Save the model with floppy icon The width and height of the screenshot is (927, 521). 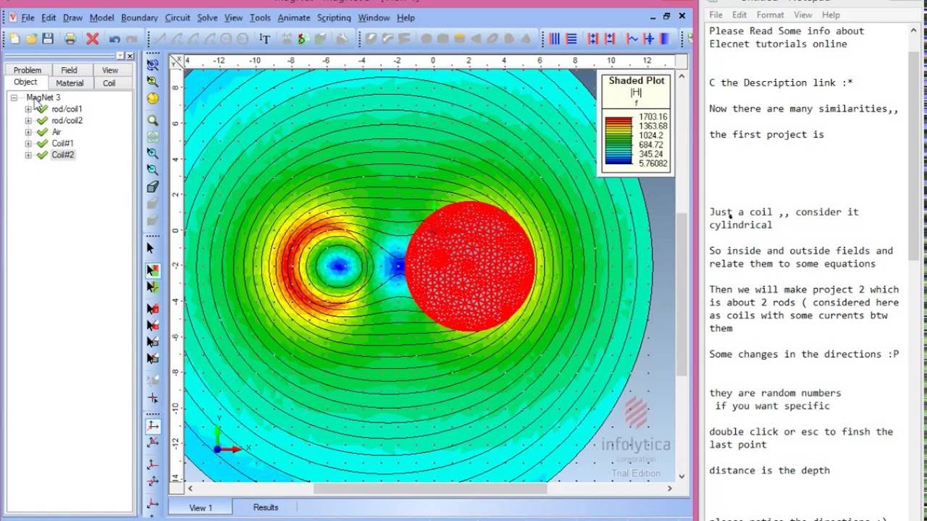tap(48, 38)
